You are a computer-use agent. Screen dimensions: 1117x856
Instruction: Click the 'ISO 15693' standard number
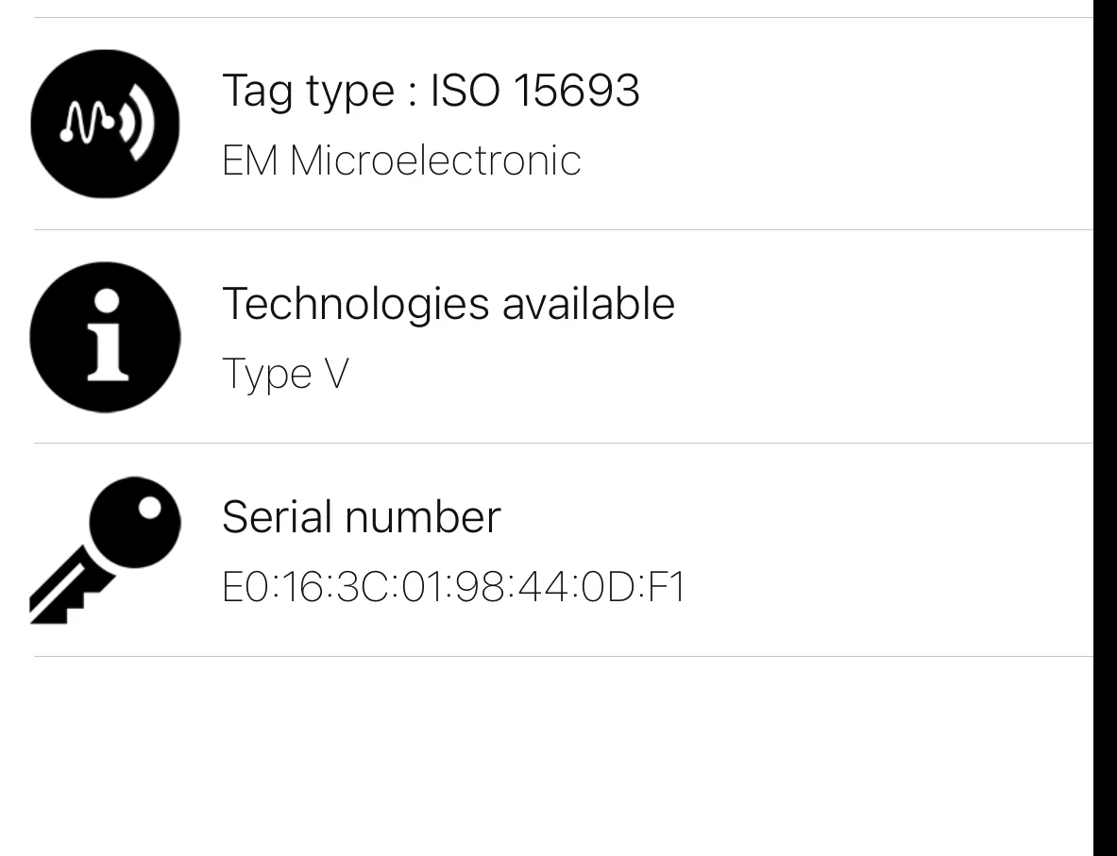tap(535, 91)
